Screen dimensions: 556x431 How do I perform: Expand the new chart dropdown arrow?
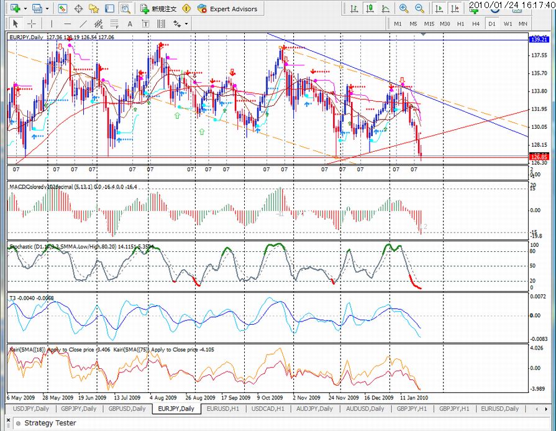[24, 9]
